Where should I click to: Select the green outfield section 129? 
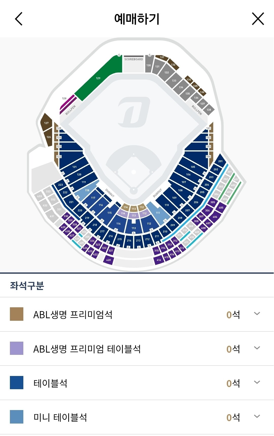[x=98, y=78]
